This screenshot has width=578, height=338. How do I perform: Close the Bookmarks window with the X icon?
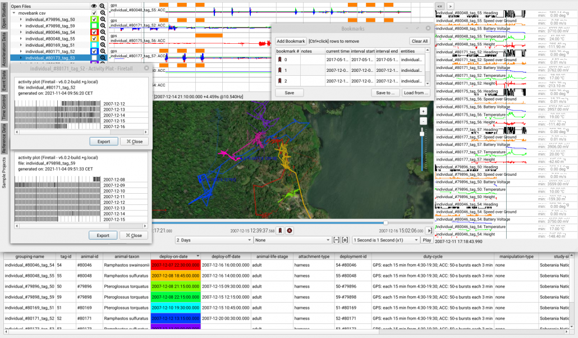coord(428,28)
